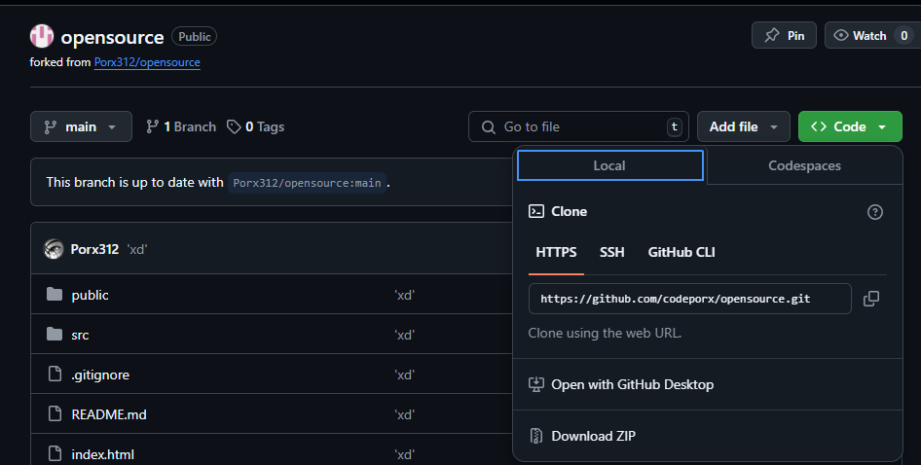Open the .gitignore file

point(100,376)
